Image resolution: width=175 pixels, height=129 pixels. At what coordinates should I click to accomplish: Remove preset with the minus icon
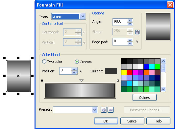point(111,110)
